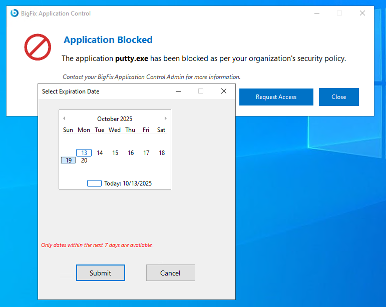Open the October 2025 month picker

point(115,119)
